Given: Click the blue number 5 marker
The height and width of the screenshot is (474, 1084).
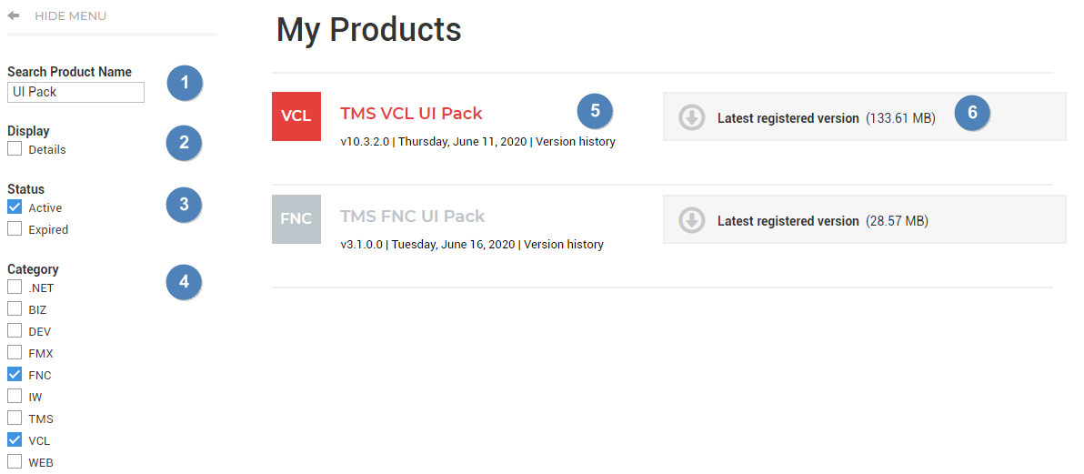Looking at the screenshot, I should tap(595, 111).
